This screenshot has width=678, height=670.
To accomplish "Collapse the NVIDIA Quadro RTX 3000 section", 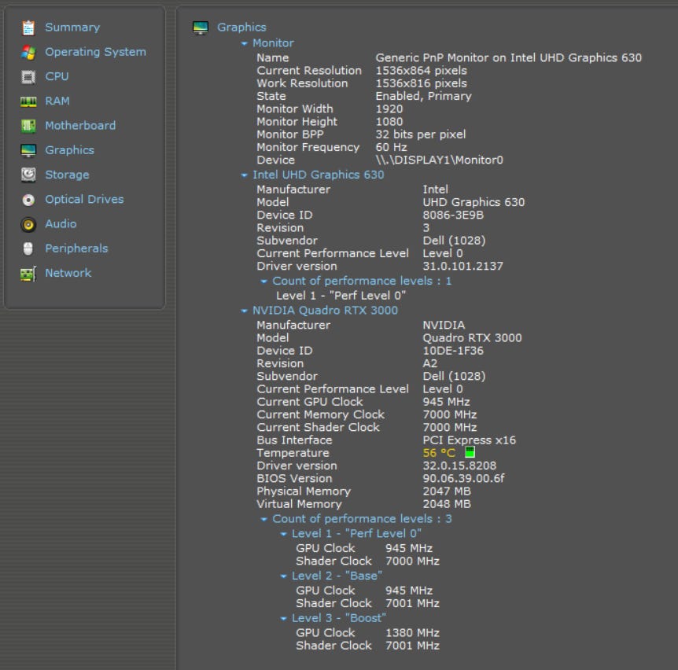I will 245,311.
